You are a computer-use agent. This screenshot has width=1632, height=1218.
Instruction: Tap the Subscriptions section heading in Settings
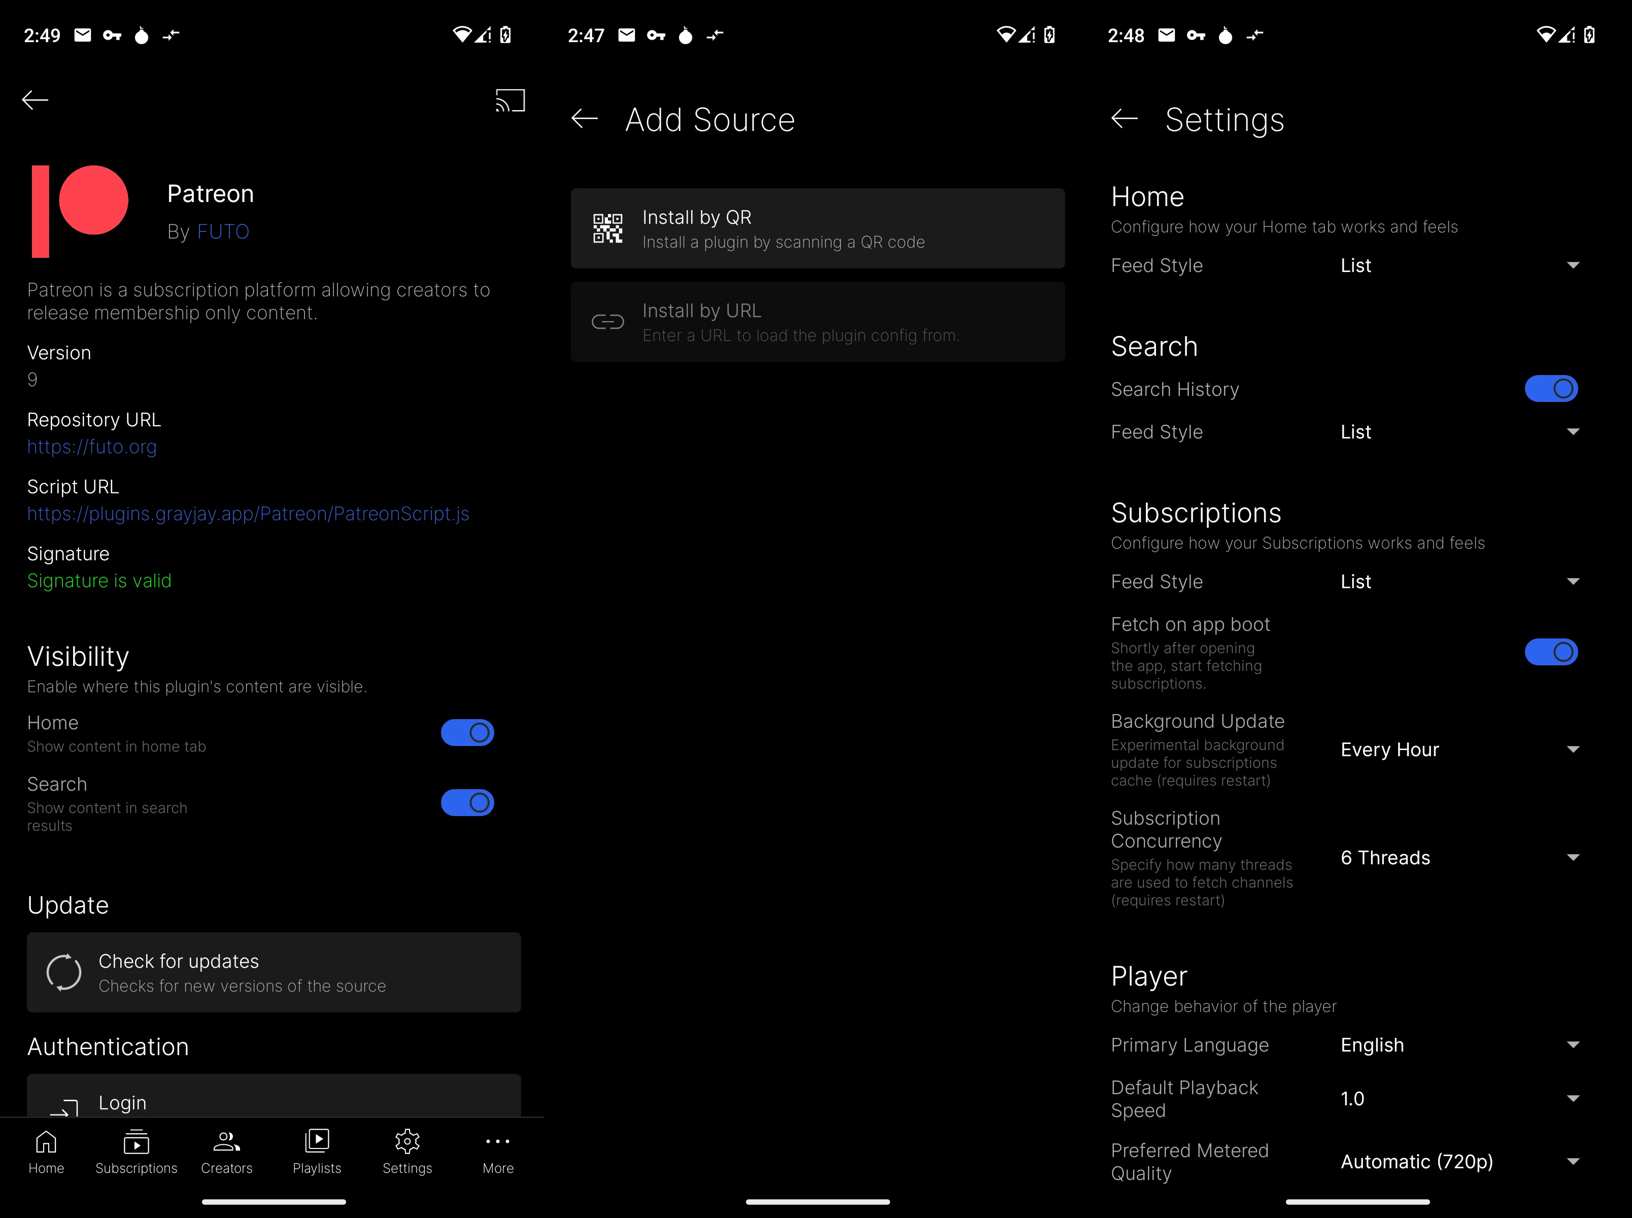[1196, 513]
